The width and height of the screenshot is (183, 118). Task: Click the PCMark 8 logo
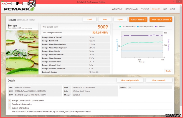coord(19,9)
